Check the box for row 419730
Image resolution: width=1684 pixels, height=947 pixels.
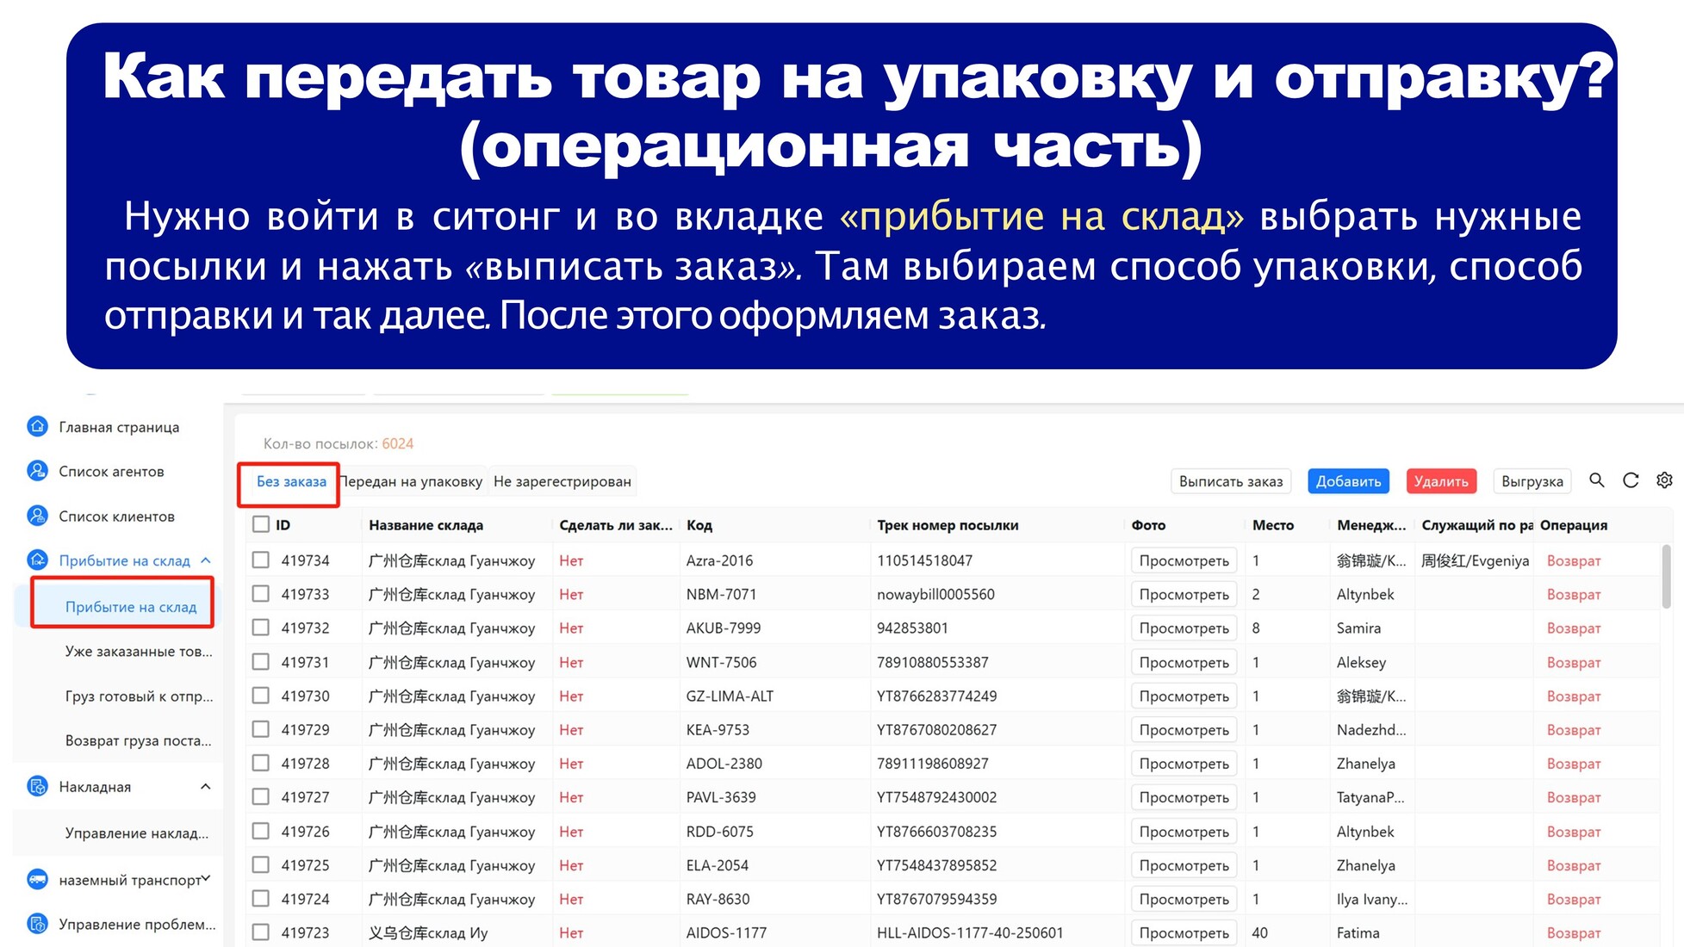click(x=261, y=696)
